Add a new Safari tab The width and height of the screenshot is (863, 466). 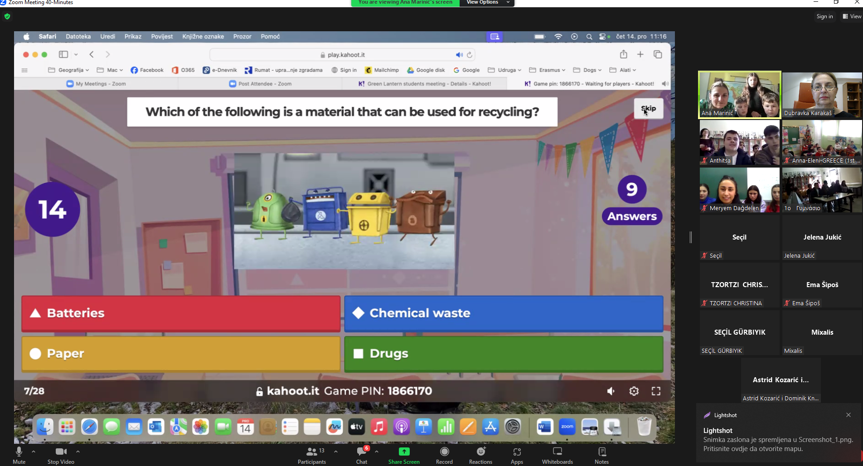[640, 54]
